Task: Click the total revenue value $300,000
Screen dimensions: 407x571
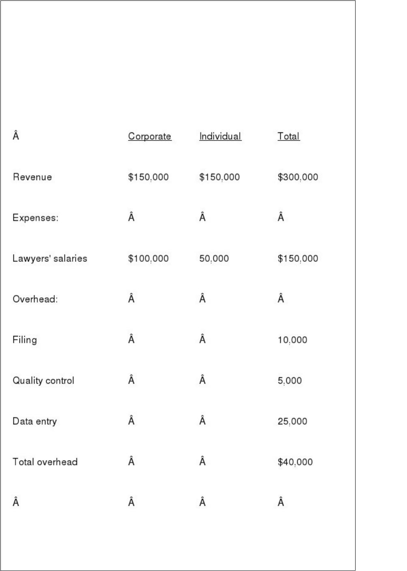Action: (x=298, y=177)
